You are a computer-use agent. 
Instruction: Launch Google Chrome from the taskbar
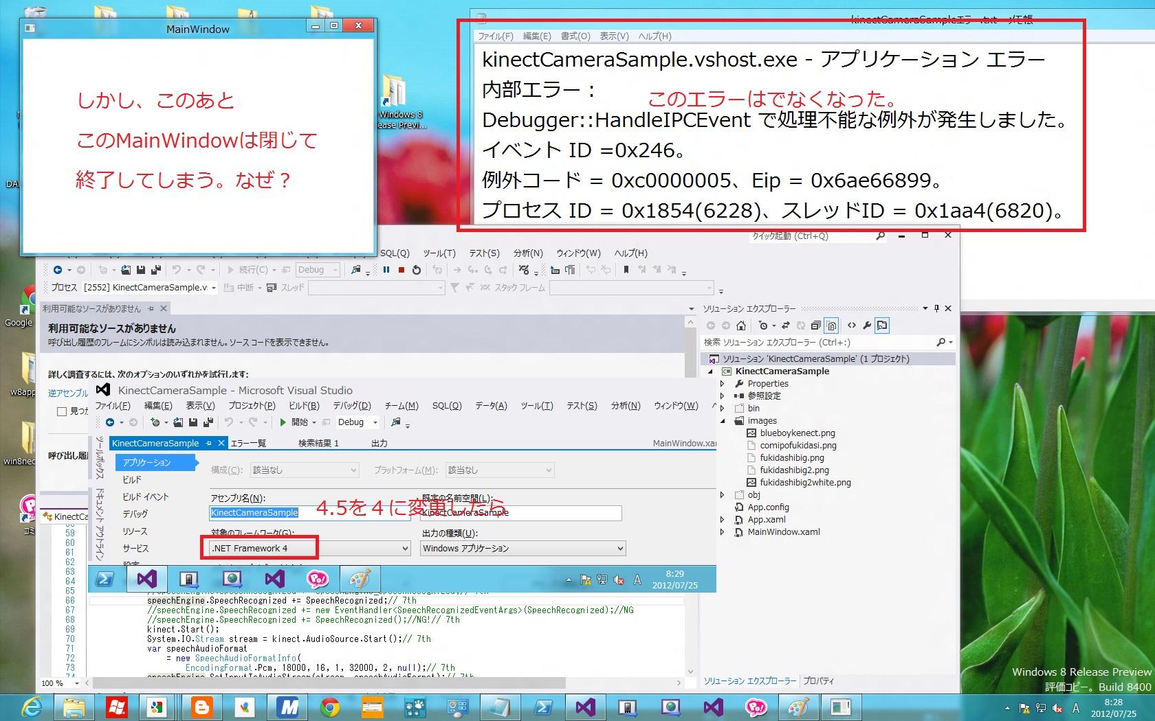click(330, 707)
